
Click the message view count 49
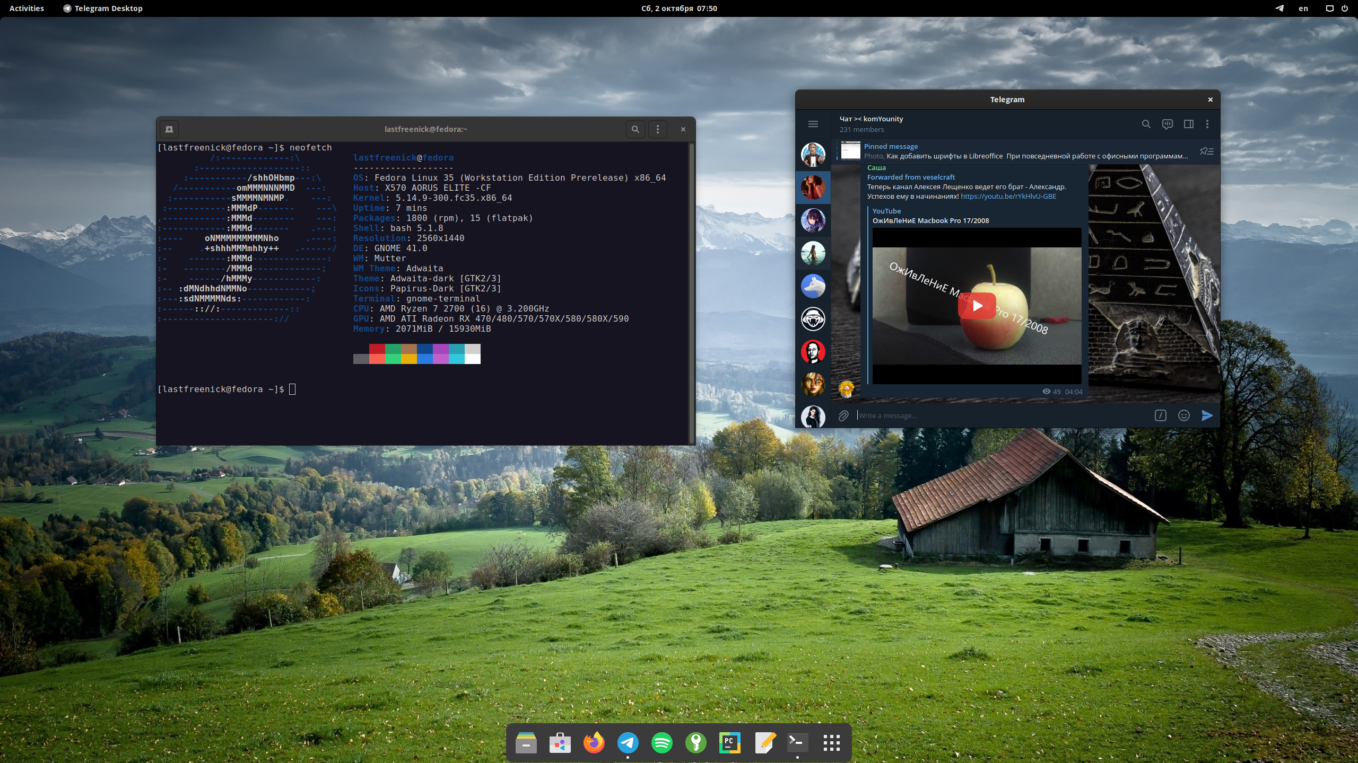pyautogui.click(x=1051, y=392)
